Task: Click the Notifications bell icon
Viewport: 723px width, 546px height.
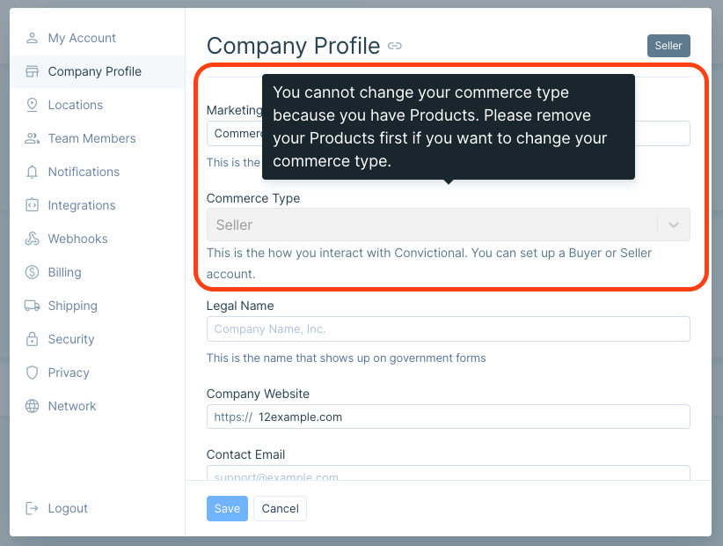Action: coord(33,172)
